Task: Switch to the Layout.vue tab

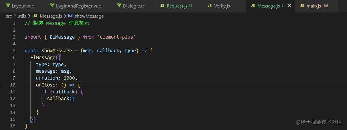Action: tap(23, 6)
